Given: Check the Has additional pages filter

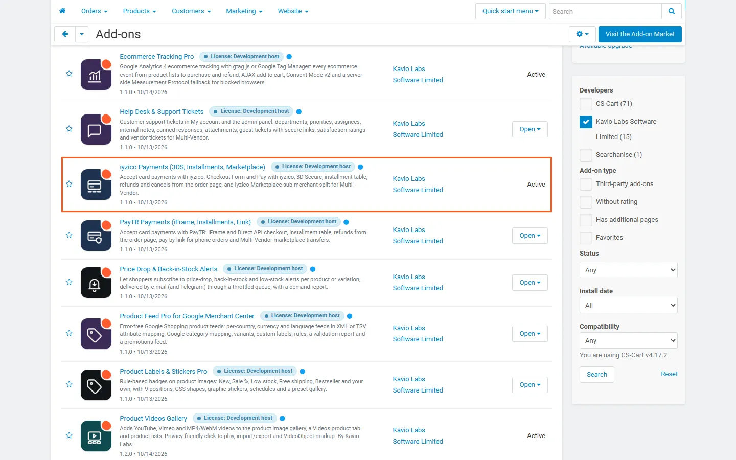Looking at the screenshot, I should [x=586, y=220].
